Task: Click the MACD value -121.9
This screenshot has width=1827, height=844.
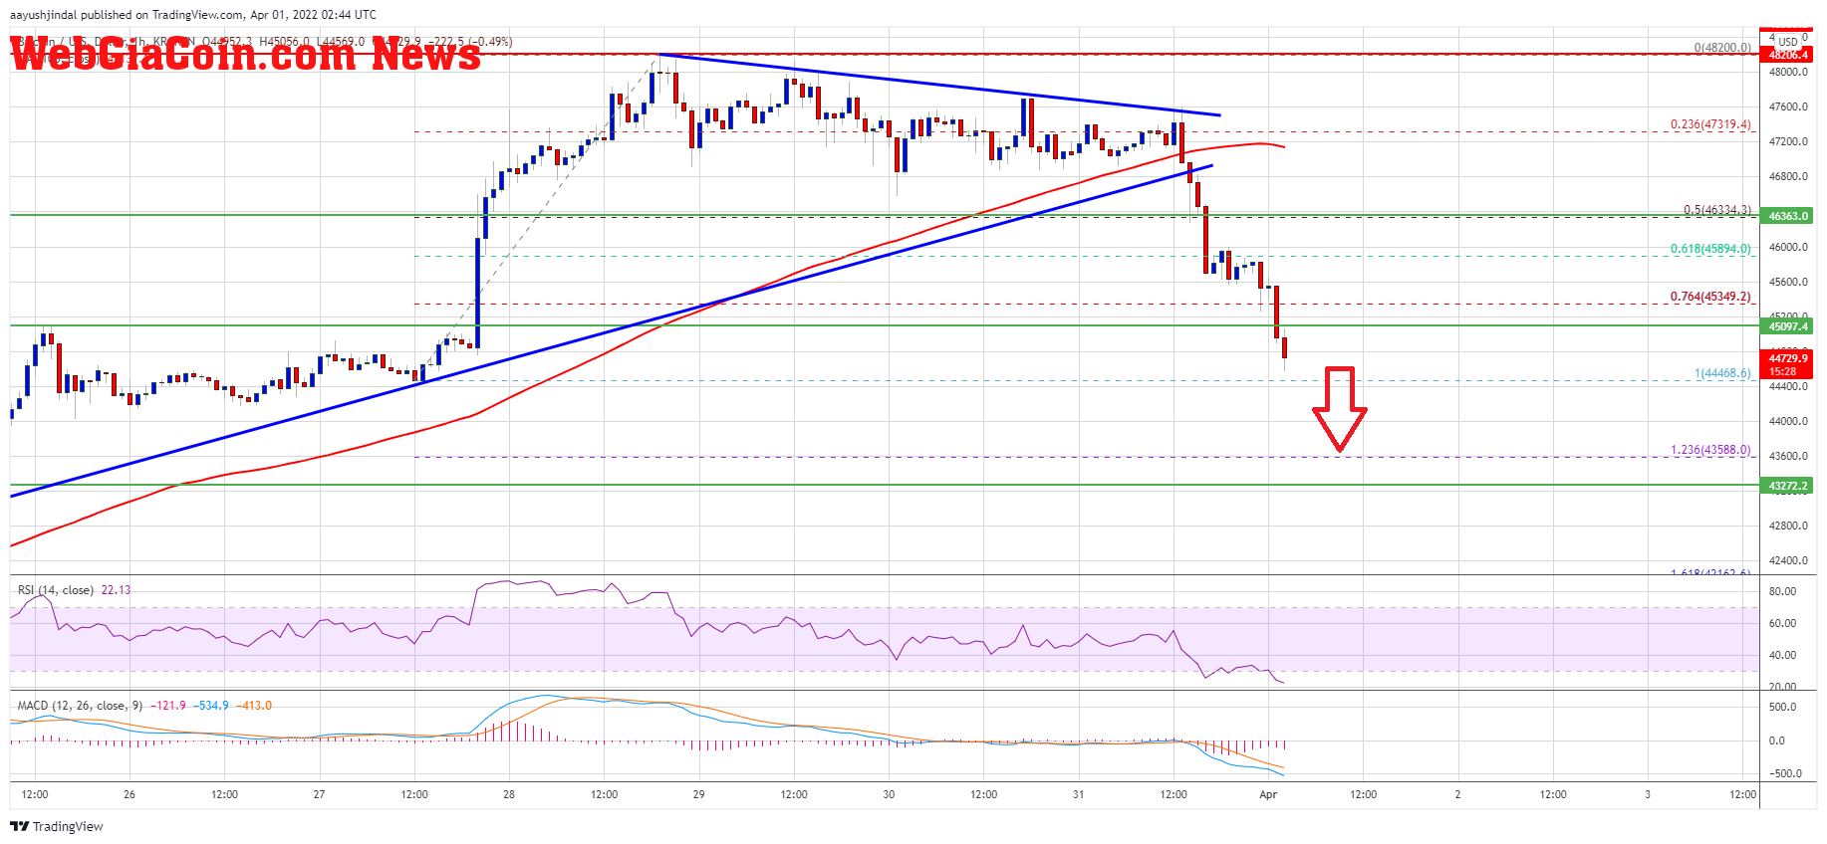Action: point(169,706)
